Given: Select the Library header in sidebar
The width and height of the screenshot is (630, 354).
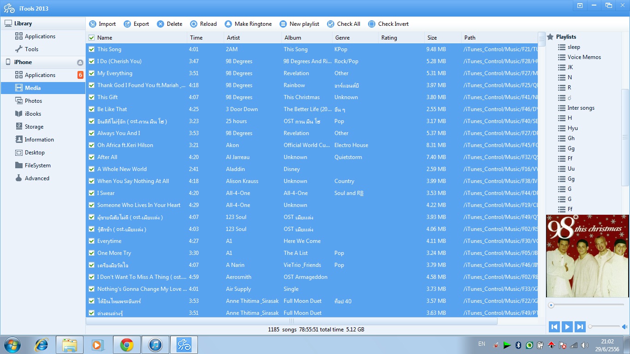Looking at the screenshot, I should click(43, 24).
